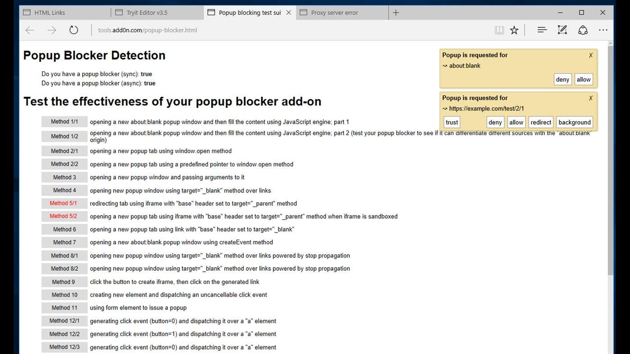This screenshot has height=354, width=630.
Task: Go back using the back arrow
Action: coord(30,30)
